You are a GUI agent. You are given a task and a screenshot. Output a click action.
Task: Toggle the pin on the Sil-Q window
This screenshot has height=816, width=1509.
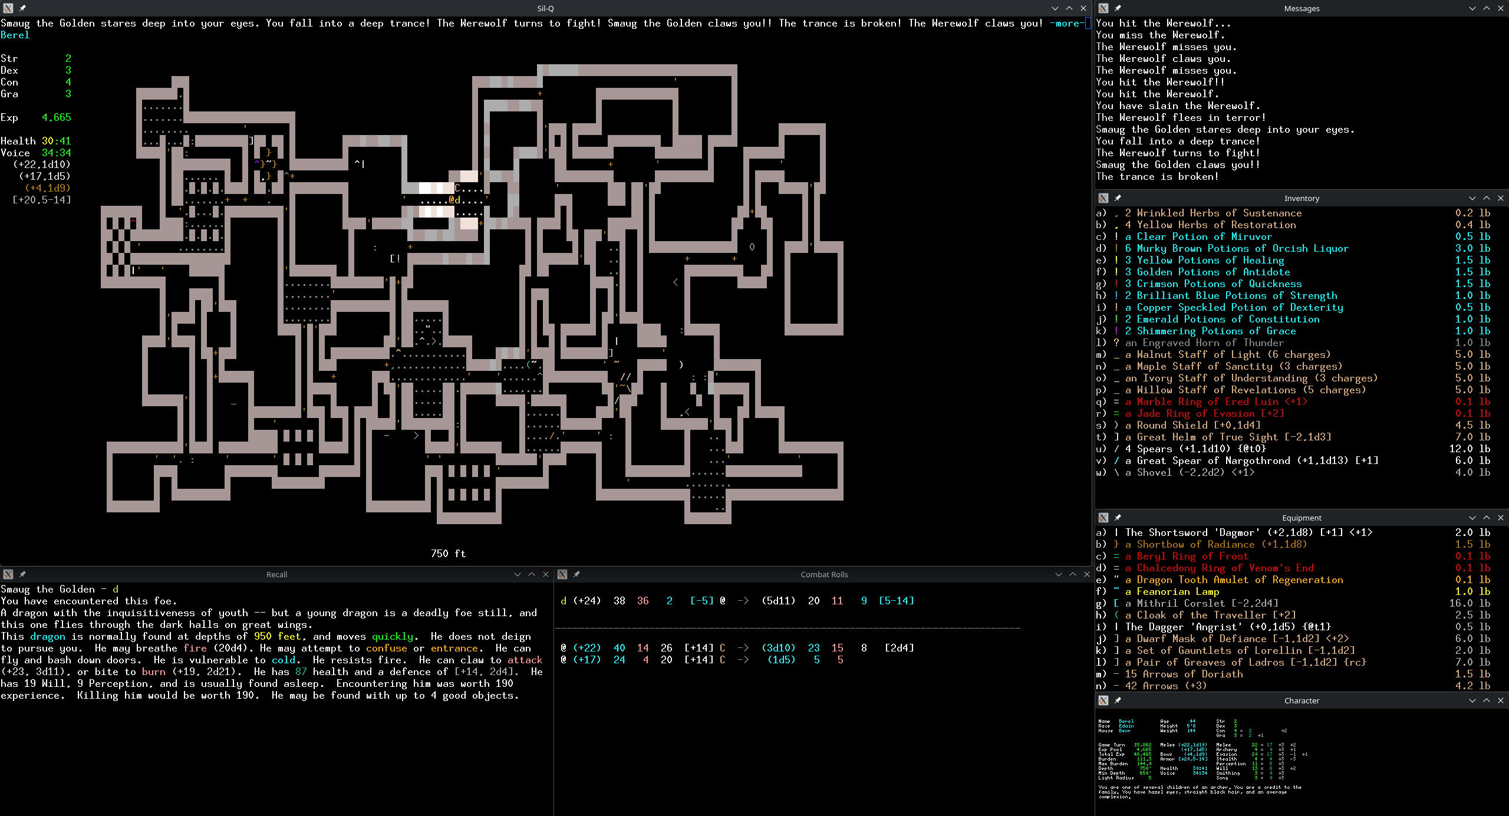pyautogui.click(x=22, y=8)
